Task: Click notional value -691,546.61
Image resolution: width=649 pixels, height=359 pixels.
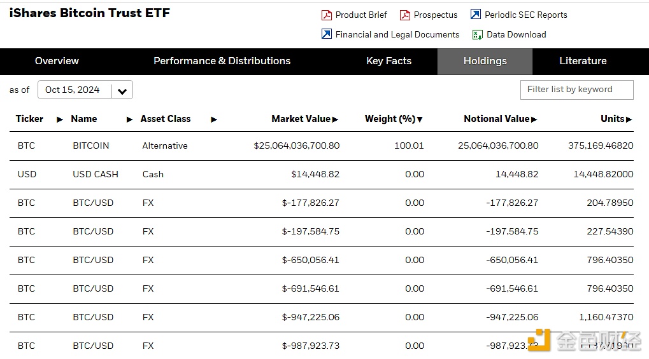Action: (x=512, y=288)
